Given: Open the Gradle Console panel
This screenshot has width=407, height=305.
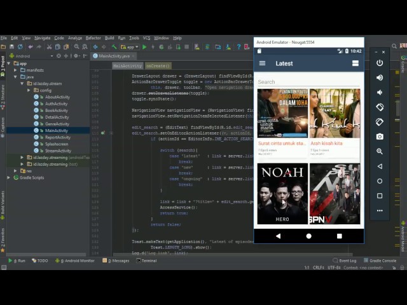Looking at the screenshot, I should [x=380, y=261].
